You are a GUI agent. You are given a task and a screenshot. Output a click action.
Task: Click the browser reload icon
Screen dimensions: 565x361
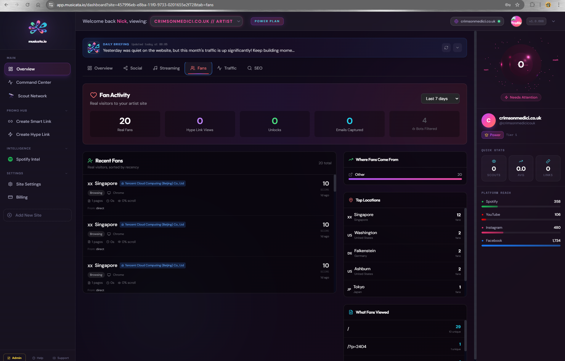(28, 5)
